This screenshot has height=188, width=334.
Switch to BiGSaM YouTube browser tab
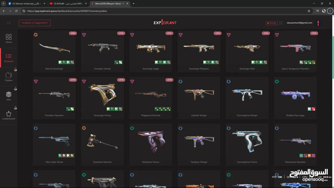[68, 4]
